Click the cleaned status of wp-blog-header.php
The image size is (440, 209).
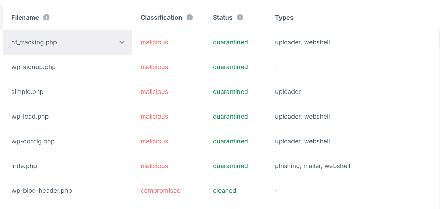click(x=224, y=191)
